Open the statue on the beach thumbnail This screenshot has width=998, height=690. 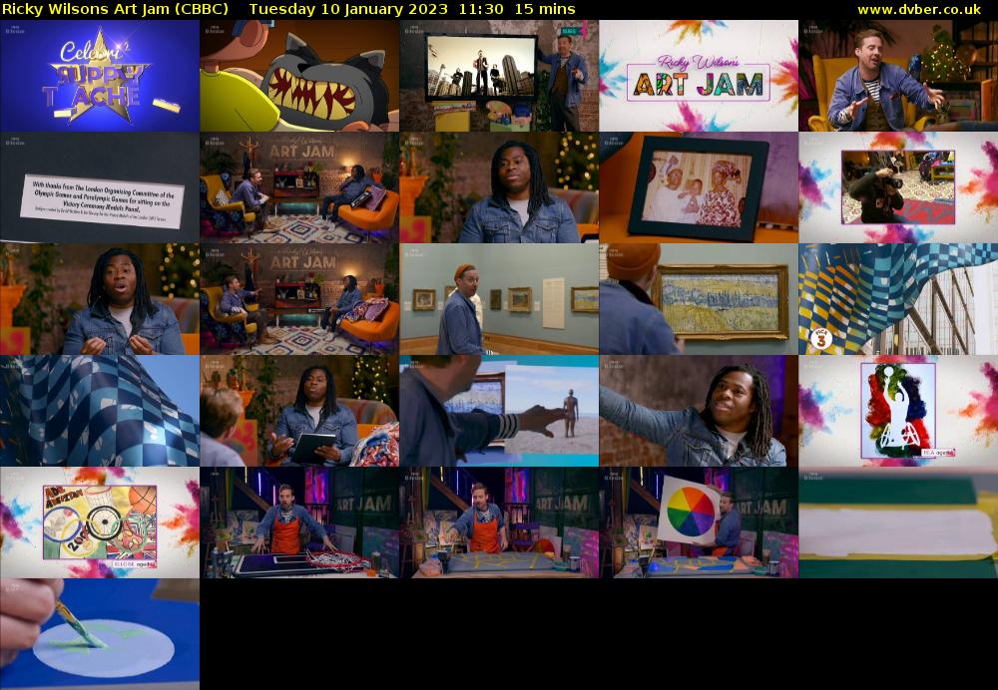point(499,411)
